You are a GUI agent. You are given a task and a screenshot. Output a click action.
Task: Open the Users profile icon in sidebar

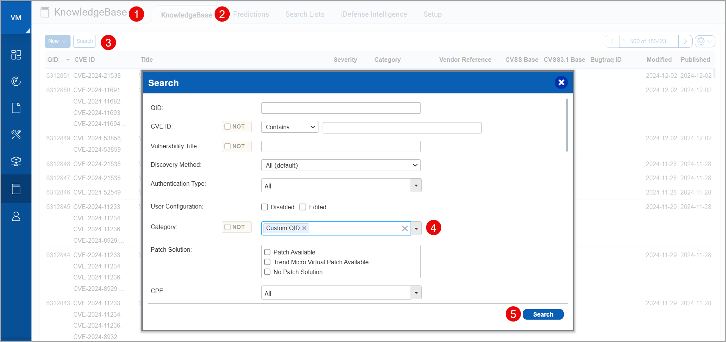[x=16, y=216]
